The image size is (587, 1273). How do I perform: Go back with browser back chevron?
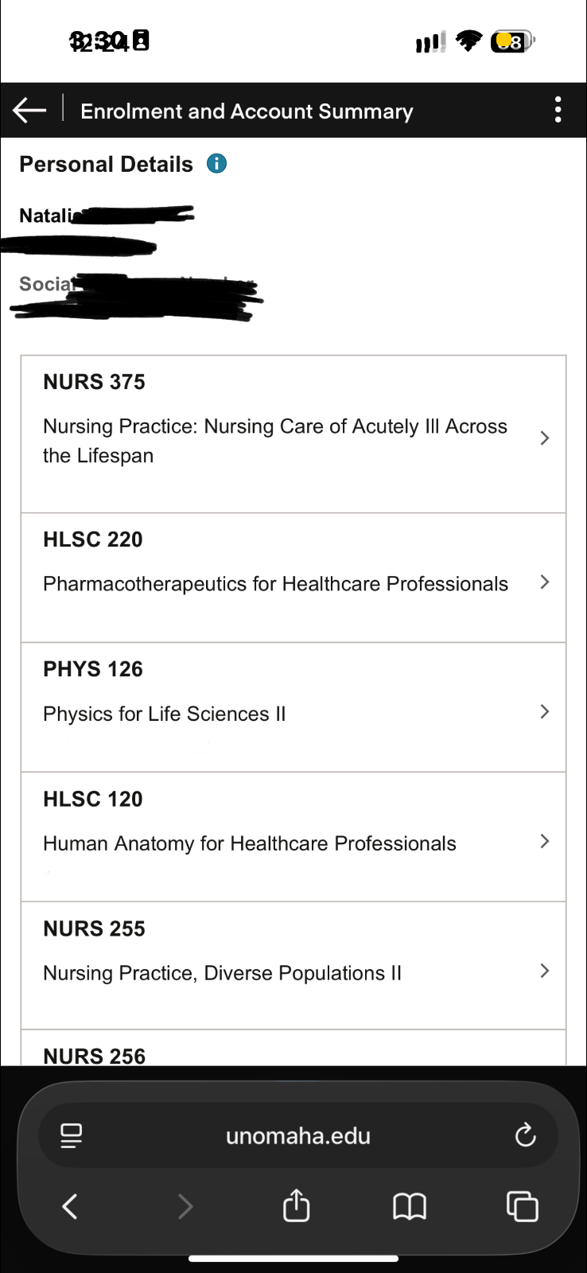point(70,1206)
